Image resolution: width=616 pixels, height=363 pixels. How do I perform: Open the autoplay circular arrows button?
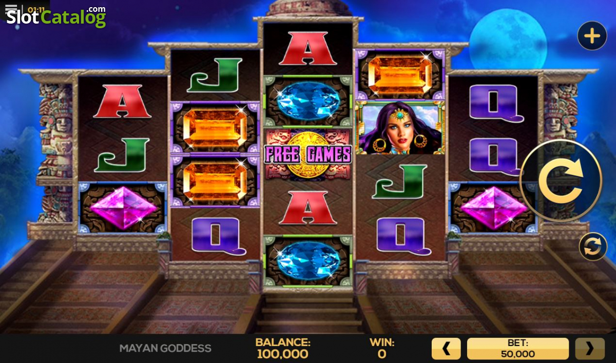click(x=593, y=247)
